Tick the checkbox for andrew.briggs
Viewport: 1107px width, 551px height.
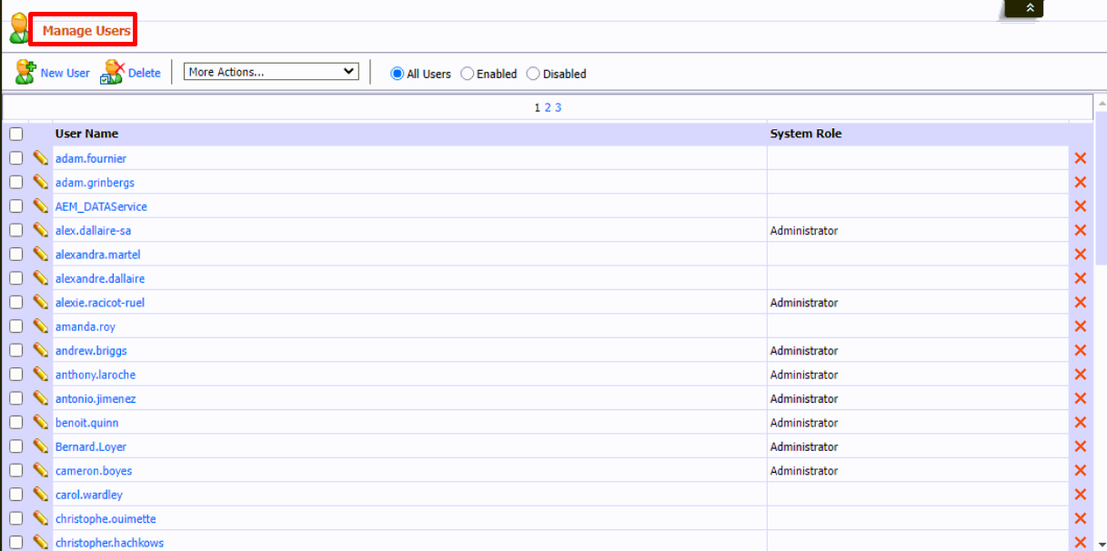click(x=16, y=351)
